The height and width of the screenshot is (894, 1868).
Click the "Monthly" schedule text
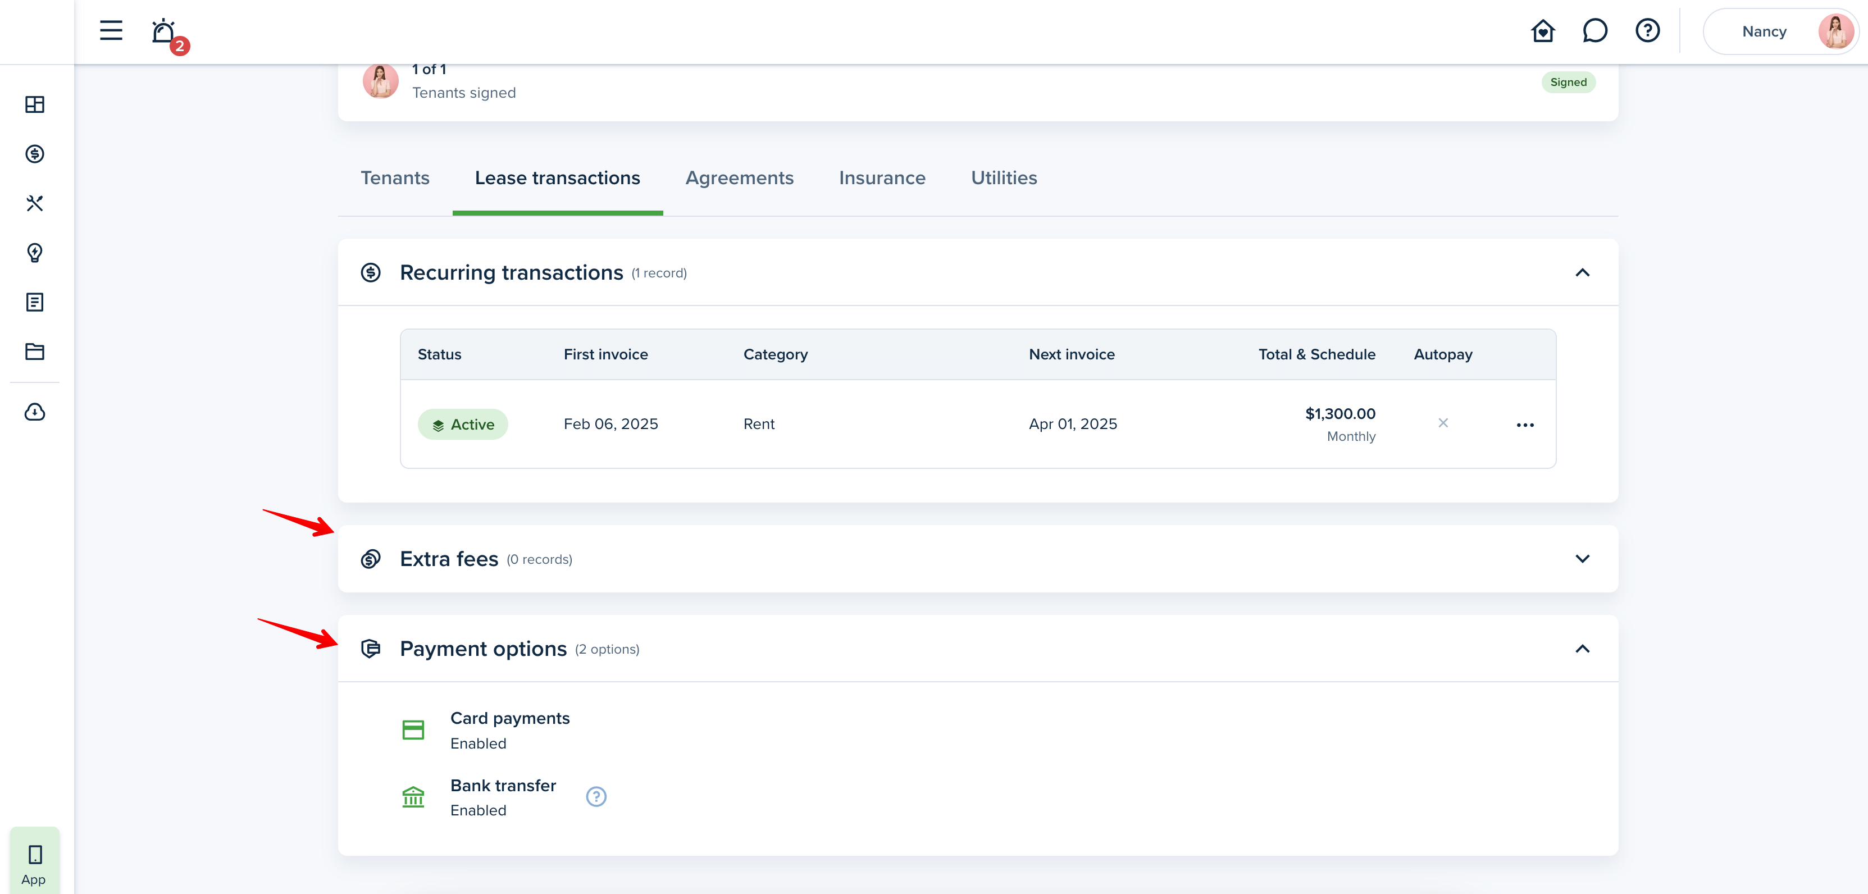click(1350, 436)
